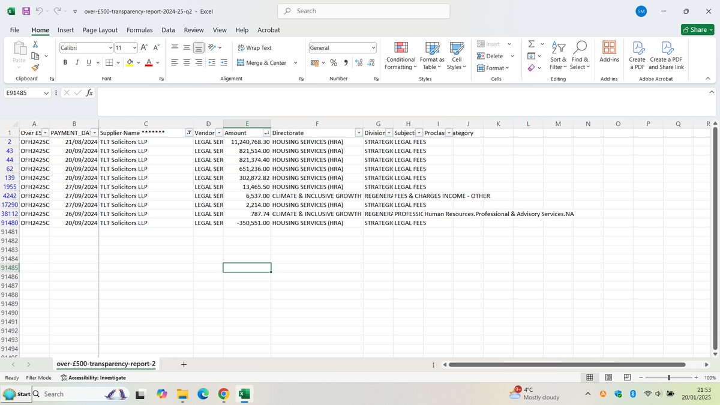This screenshot has width=720, height=405.
Task: Click the Orientation angled text icon
Action: click(212, 47)
